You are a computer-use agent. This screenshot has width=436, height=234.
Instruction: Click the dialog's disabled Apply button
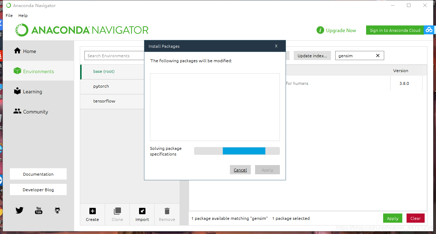267,170
